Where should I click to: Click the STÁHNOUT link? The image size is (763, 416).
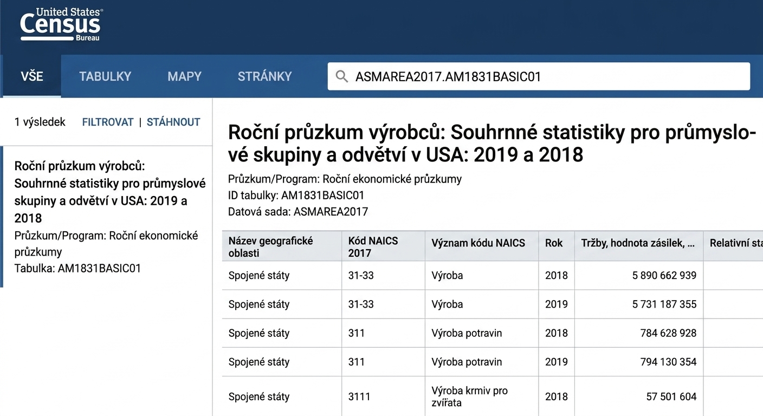173,122
